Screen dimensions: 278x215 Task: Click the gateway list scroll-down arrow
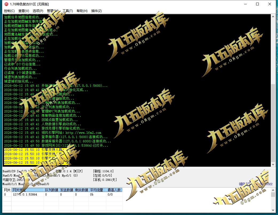click(273, 210)
